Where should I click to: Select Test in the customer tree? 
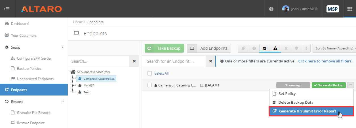coord(87,92)
